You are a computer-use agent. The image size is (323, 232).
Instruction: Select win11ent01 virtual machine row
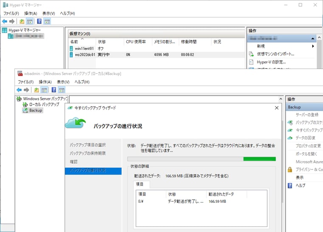[156, 49]
